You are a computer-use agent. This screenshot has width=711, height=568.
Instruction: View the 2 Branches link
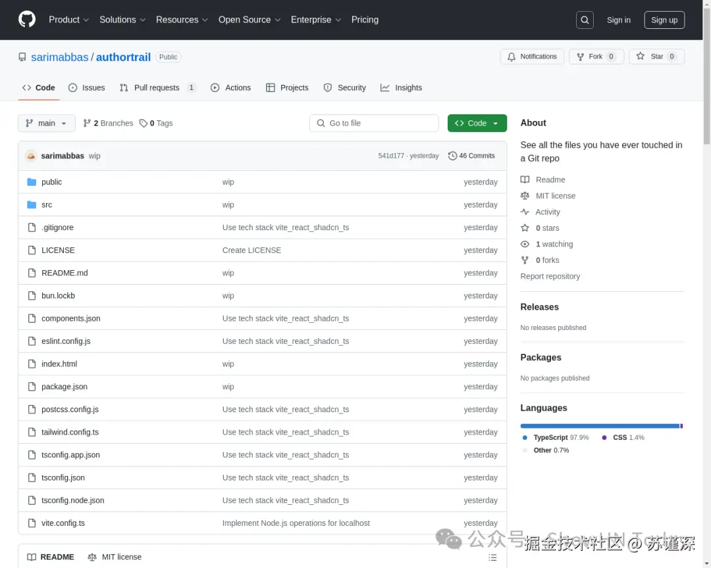click(x=108, y=123)
